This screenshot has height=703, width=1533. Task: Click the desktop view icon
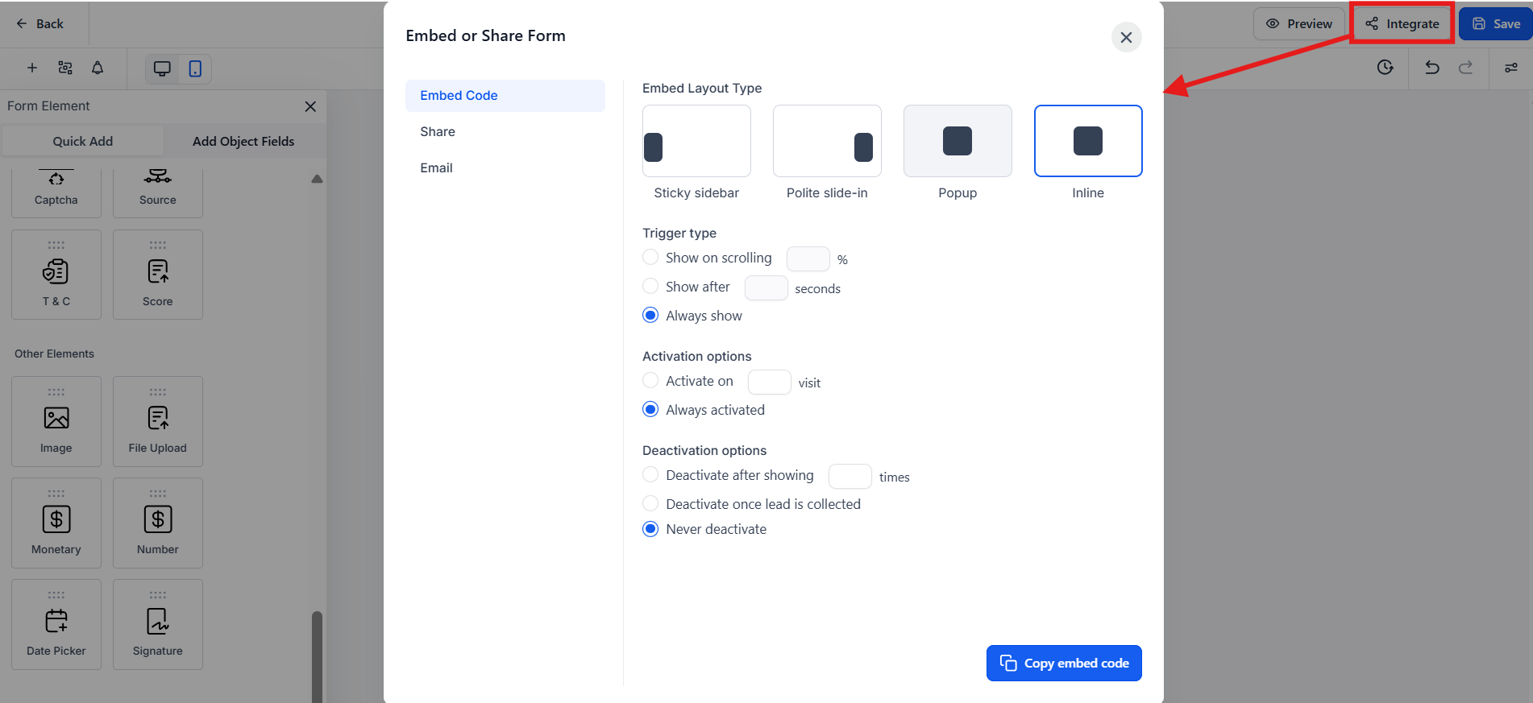coord(162,68)
